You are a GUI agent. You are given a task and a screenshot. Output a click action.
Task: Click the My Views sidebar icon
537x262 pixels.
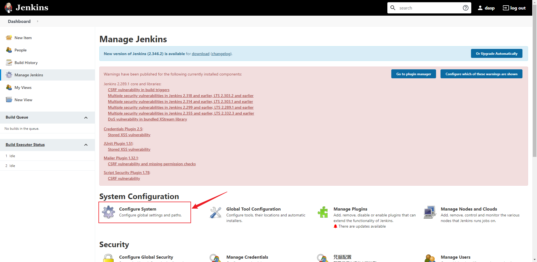9,88
